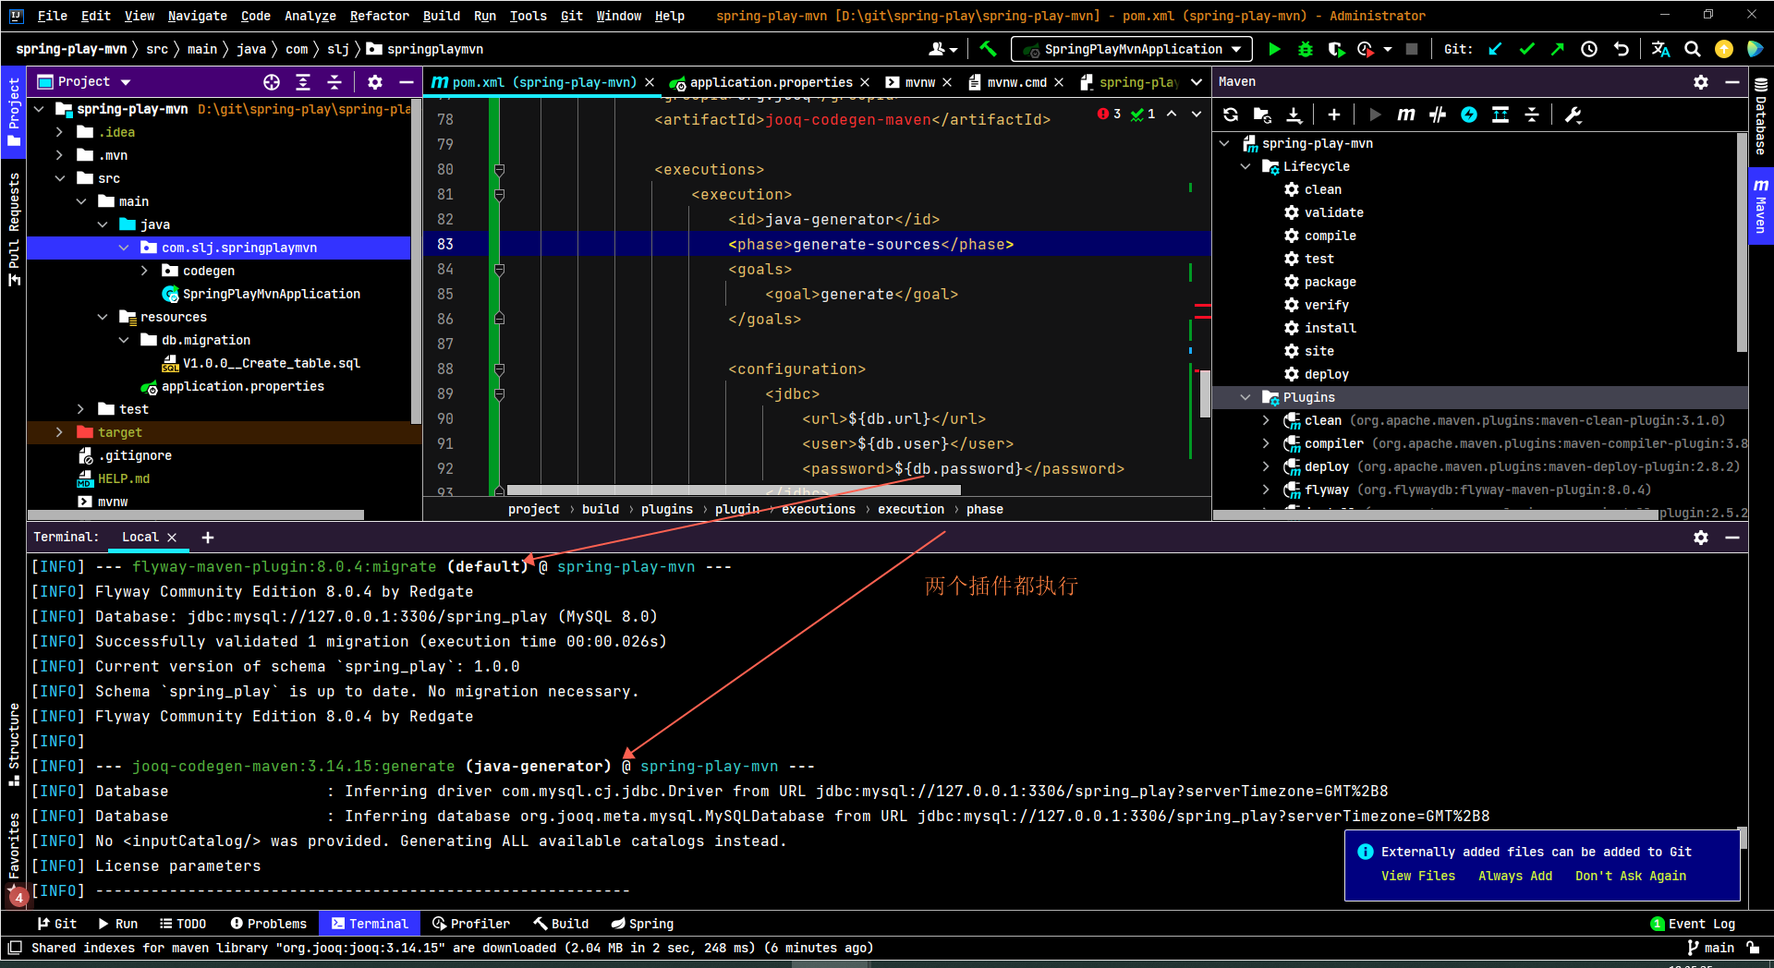Image resolution: width=1774 pixels, height=968 pixels.
Task: Update project via Git pull arrow
Action: [1495, 49]
